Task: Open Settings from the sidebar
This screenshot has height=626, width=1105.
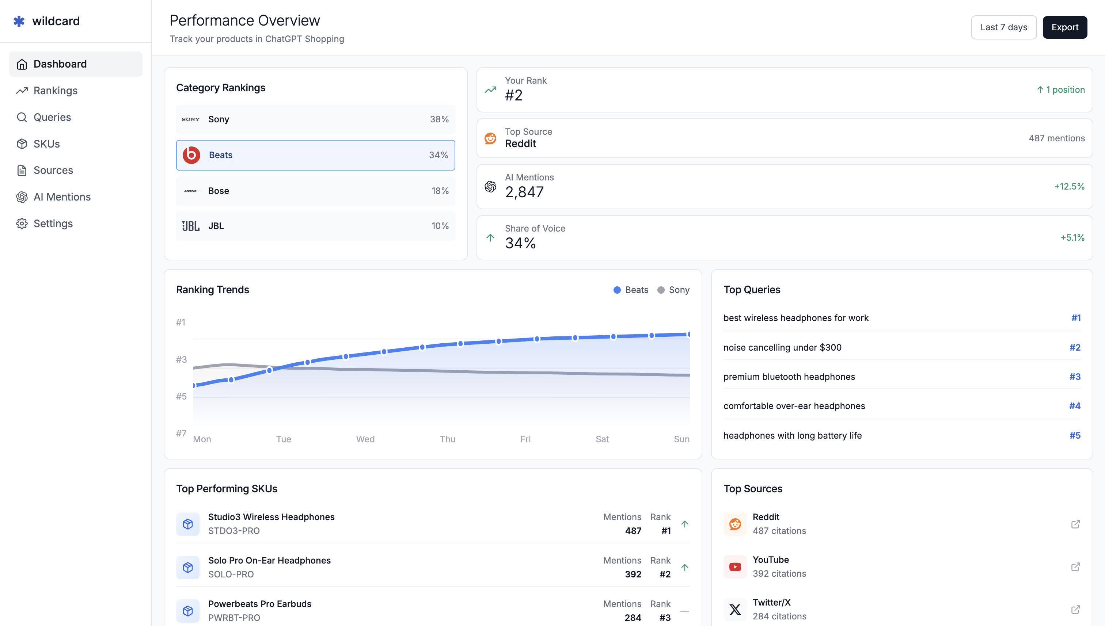Action: point(75,224)
